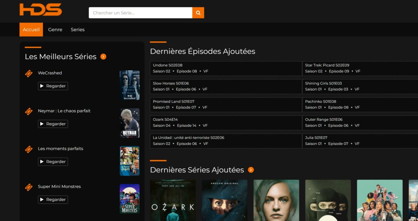Click the HDS logo
The height and width of the screenshot is (221, 418).
(x=41, y=9)
